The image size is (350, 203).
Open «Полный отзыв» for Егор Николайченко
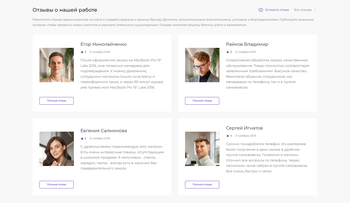[x=56, y=101]
